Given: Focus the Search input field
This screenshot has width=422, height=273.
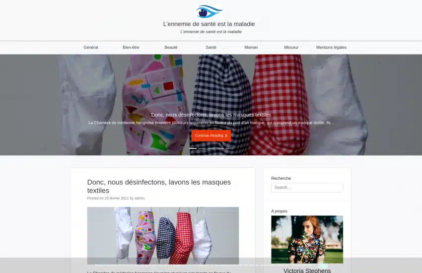Looking at the screenshot, I should tap(307, 188).
